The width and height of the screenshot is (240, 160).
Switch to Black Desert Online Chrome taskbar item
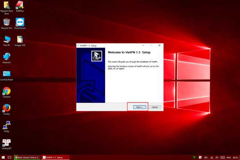pos(27,157)
